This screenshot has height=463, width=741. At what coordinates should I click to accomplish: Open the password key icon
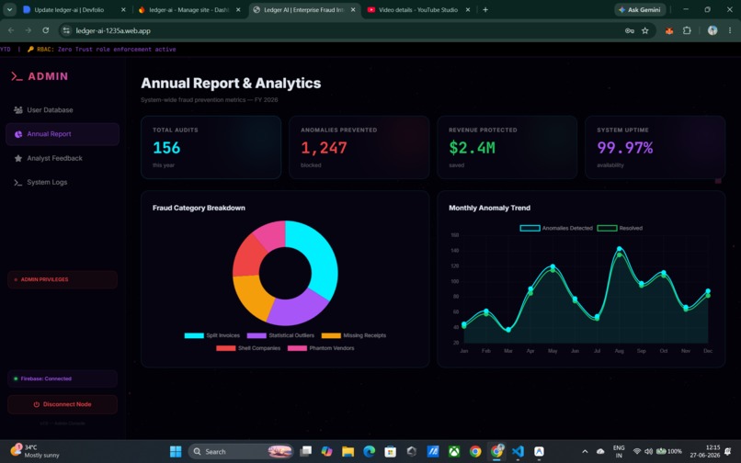click(x=630, y=30)
